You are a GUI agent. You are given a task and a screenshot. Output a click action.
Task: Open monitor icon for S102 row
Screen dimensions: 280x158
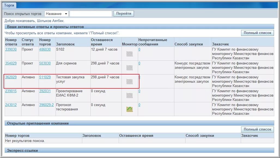[130, 54]
